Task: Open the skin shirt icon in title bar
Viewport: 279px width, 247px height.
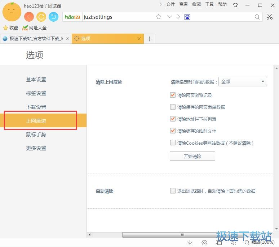Action: tap(235, 5)
